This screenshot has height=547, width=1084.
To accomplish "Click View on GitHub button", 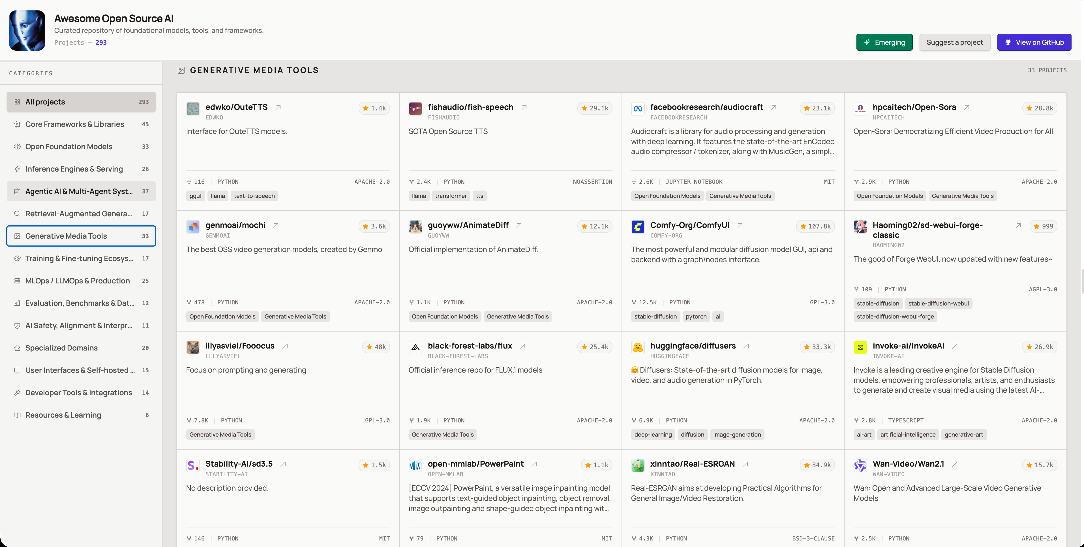I will (1034, 42).
